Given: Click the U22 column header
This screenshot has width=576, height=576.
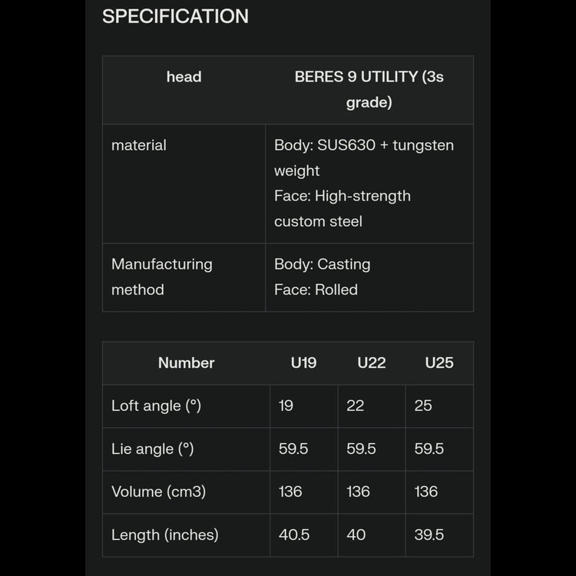Looking at the screenshot, I should 372,362.
